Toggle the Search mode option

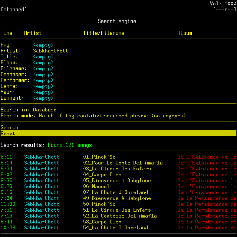click(93, 116)
